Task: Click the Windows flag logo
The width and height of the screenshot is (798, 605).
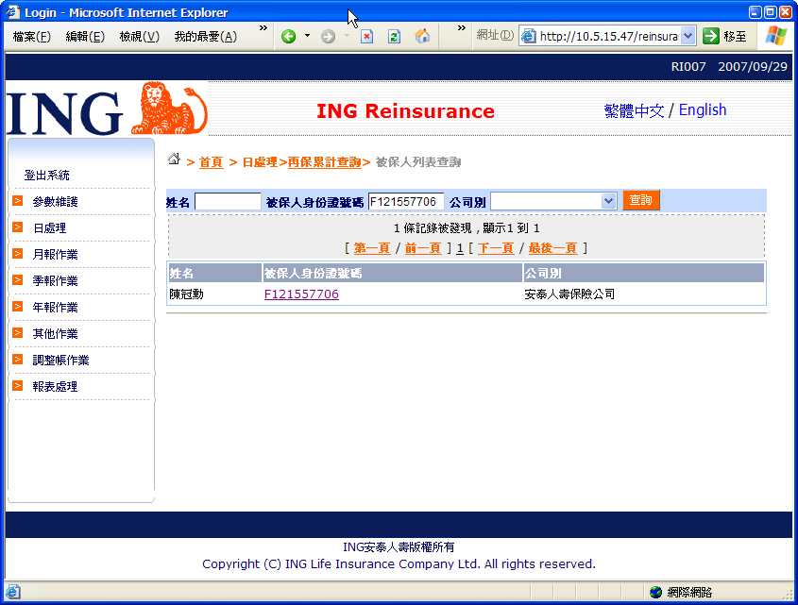Action: click(x=775, y=36)
